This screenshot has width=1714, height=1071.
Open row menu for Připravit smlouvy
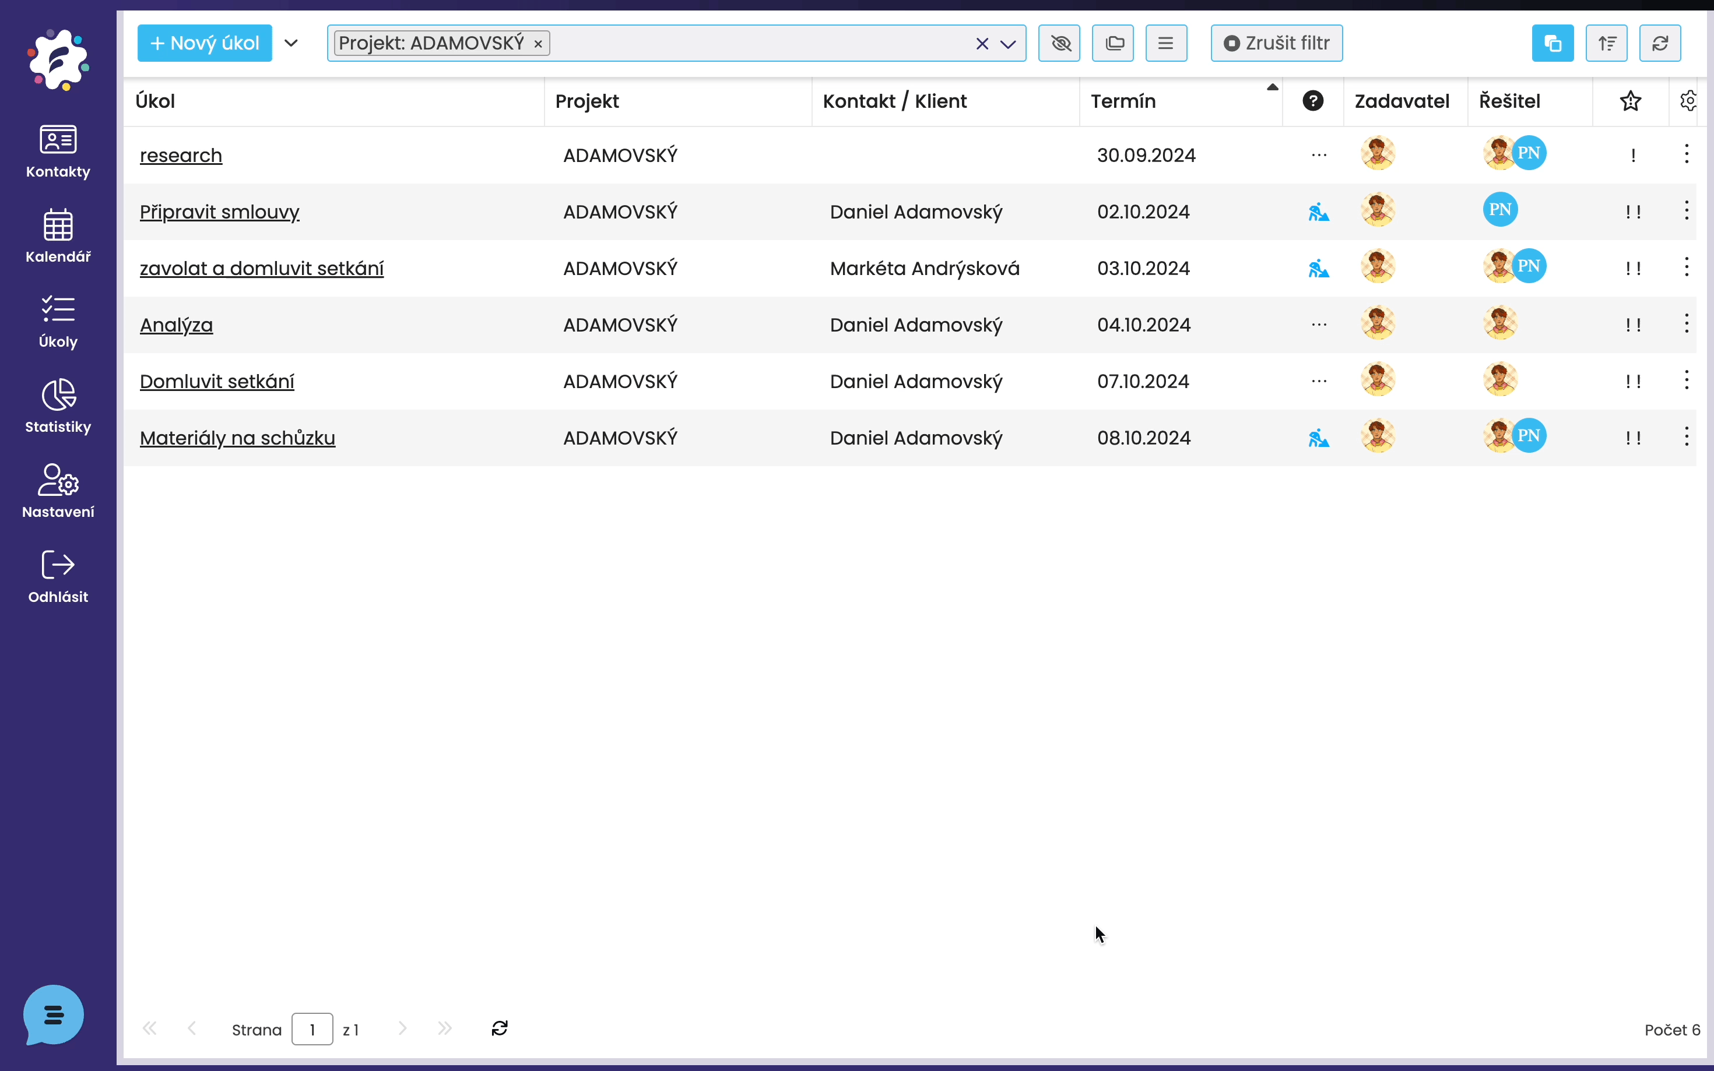(x=1687, y=210)
